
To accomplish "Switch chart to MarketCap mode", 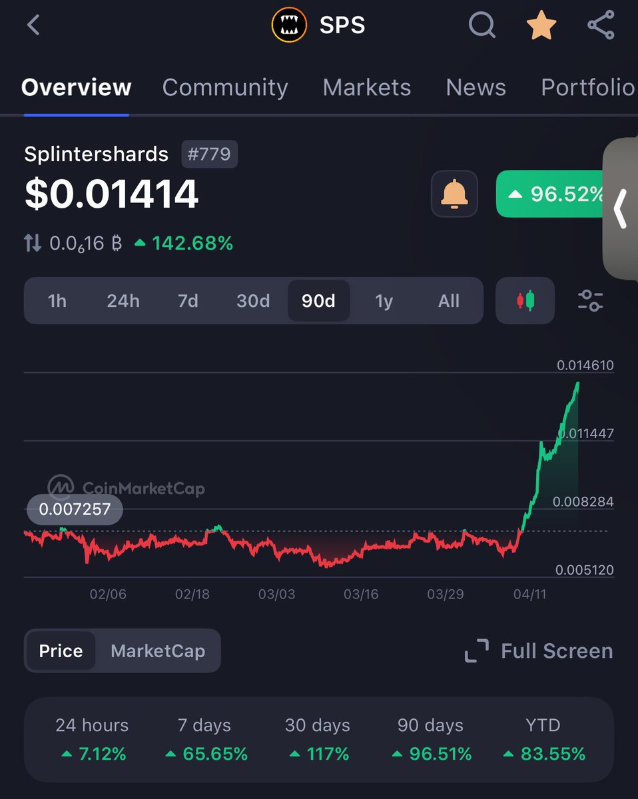I will tap(158, 651).
